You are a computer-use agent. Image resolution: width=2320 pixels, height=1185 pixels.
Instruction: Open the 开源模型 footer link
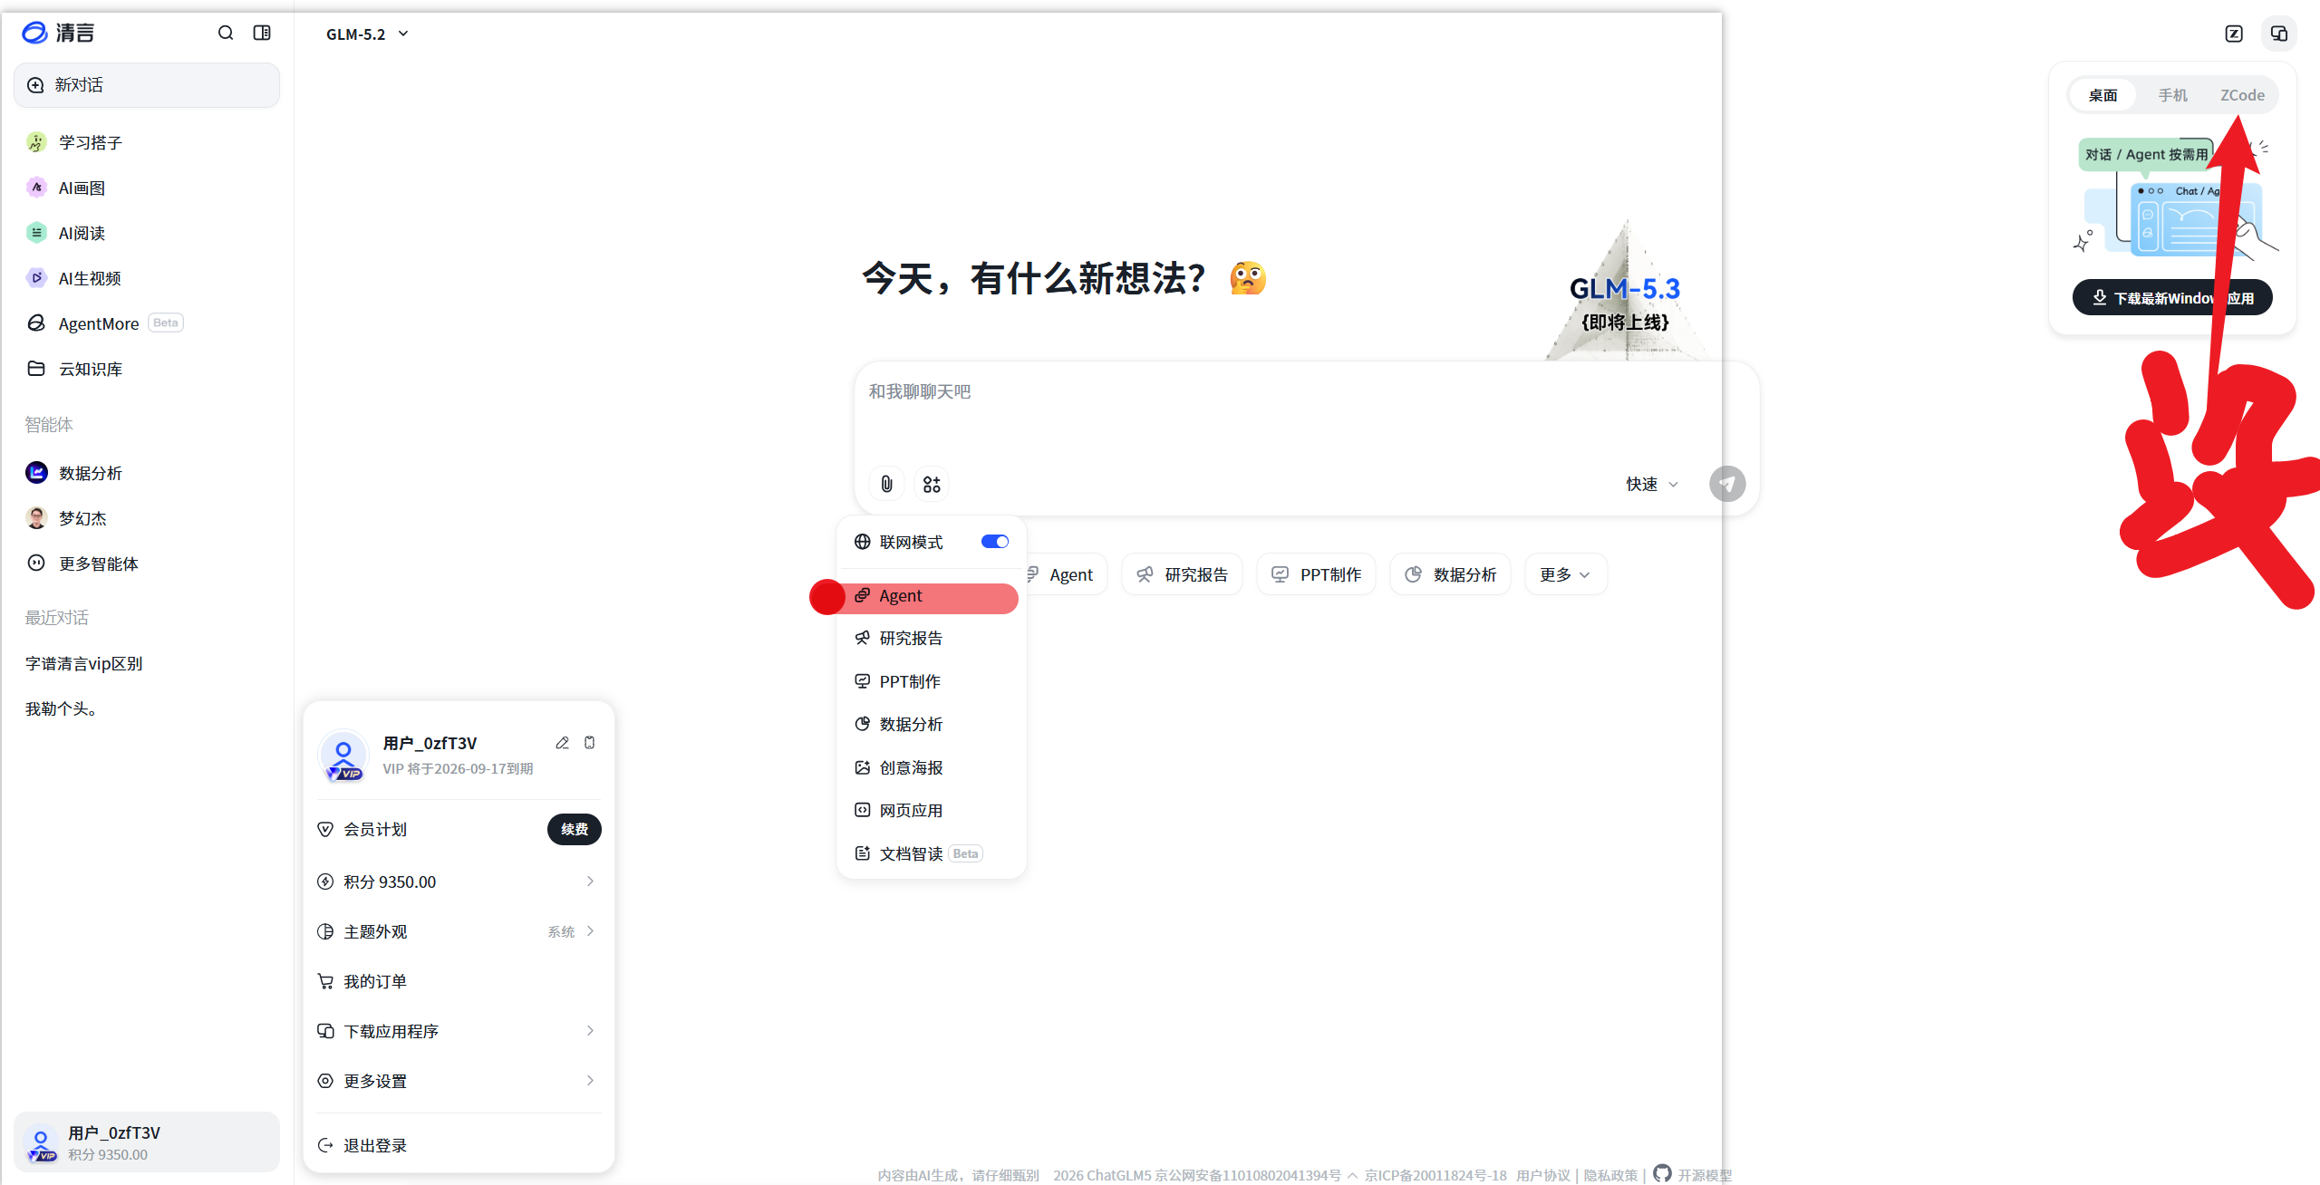1705,1176
